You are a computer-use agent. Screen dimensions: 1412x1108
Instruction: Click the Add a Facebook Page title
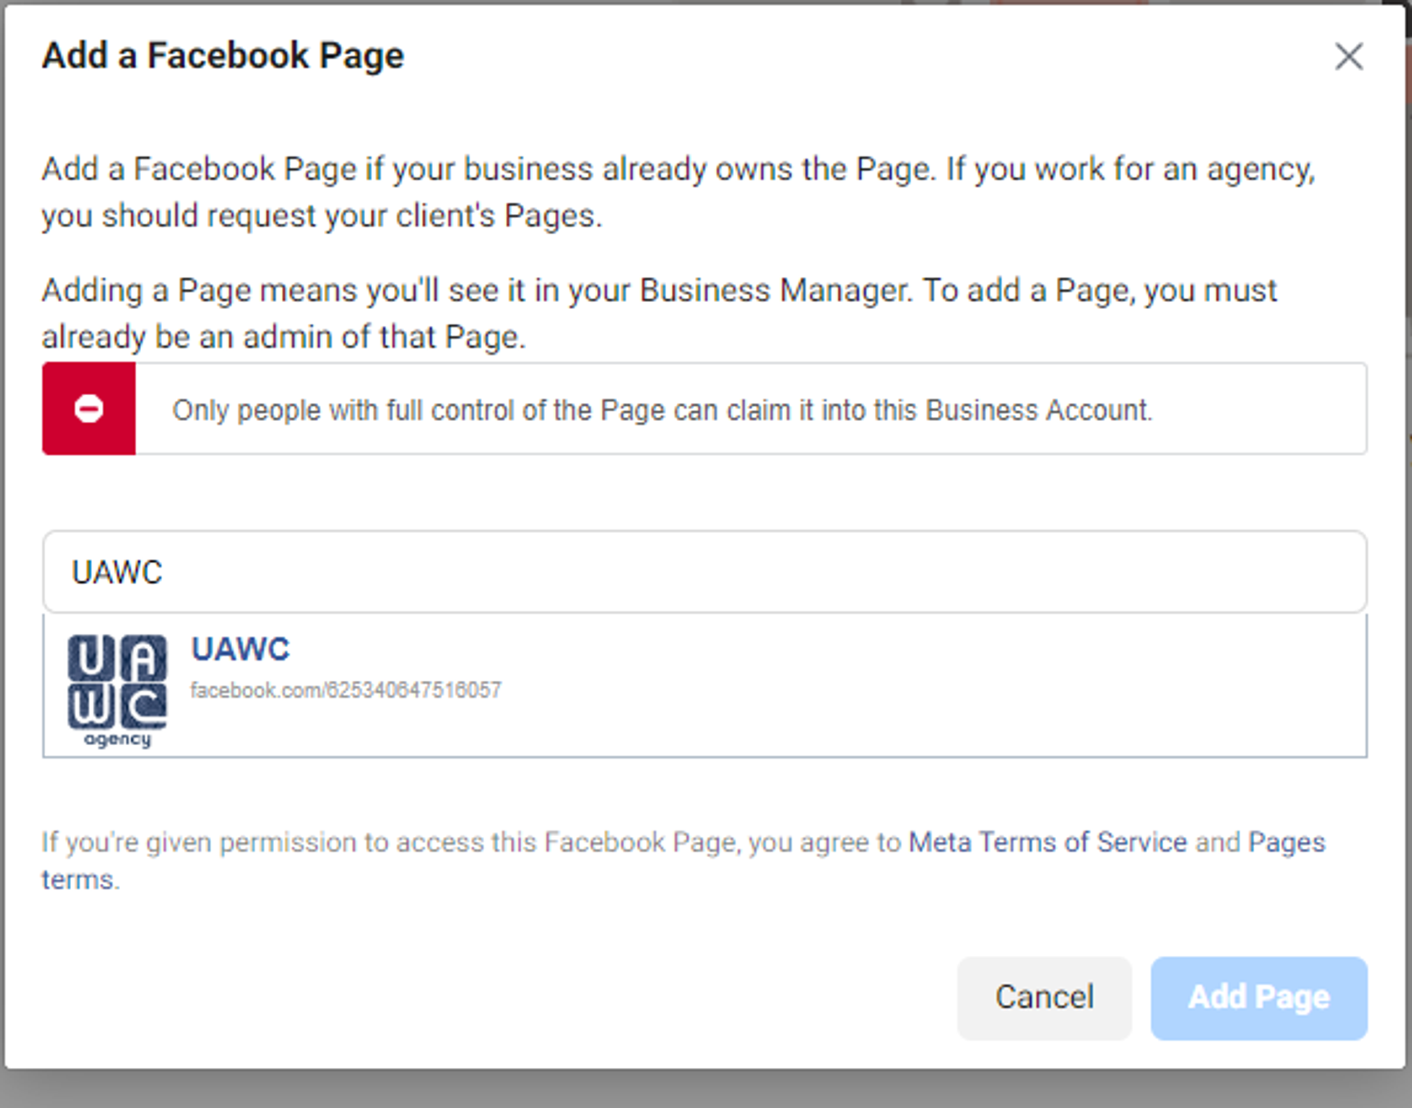tap(223, 56)
